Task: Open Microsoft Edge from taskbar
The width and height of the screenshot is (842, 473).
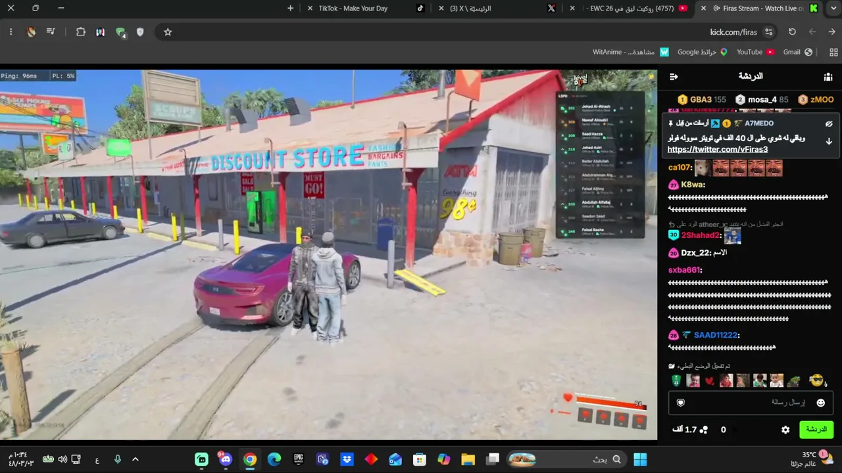Action: pyautogui.click(x=274, y=459)
